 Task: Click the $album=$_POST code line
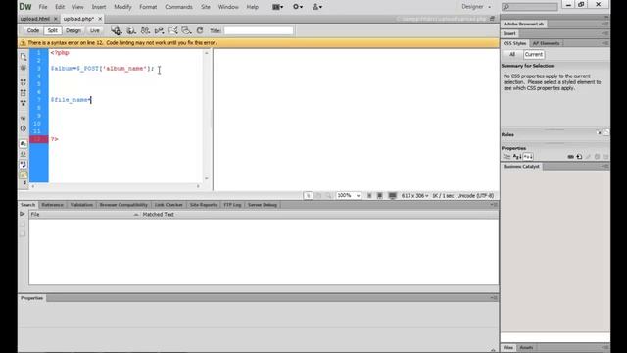click(102, 69)
